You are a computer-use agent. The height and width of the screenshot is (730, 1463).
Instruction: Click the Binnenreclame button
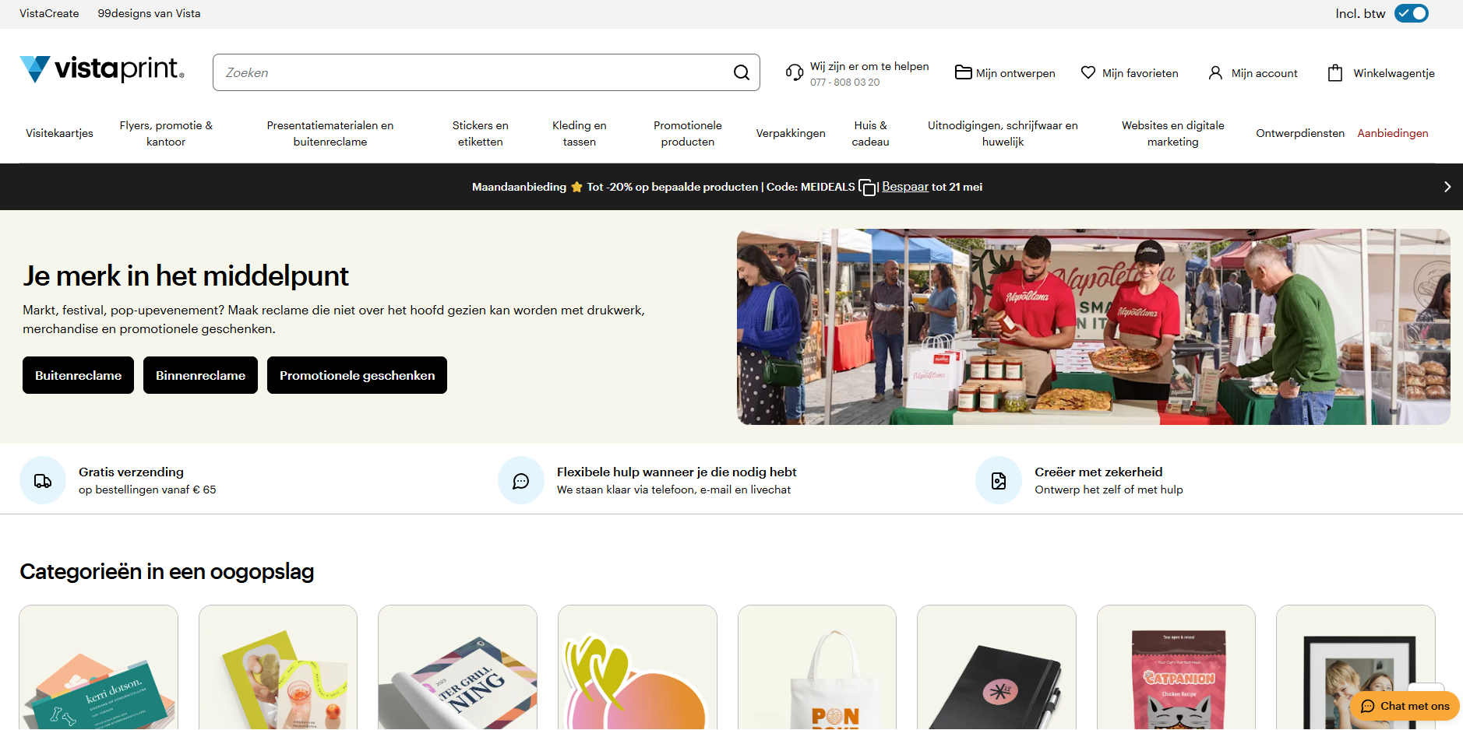tap(200, 375)
